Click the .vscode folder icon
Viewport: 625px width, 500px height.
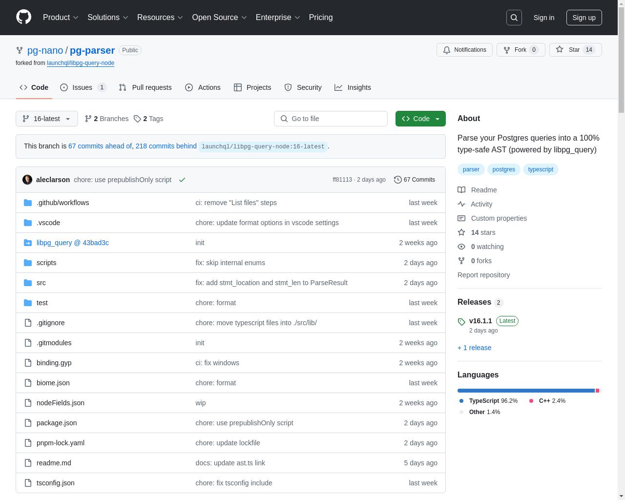point(28,223)
